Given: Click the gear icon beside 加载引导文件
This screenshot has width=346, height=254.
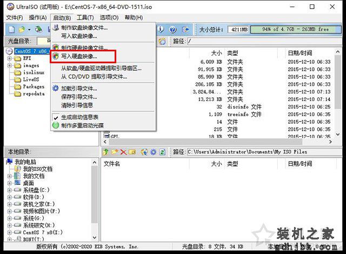Looking at the screenshot, I should point(56,88).
